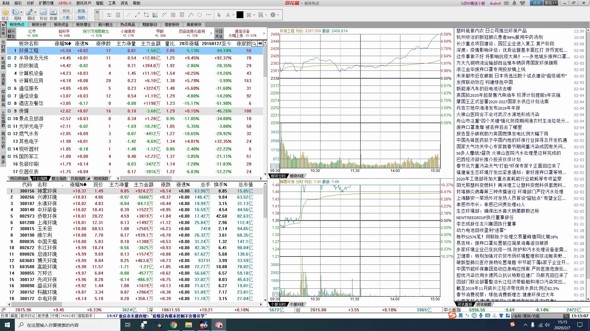Image resolution: width=590 pixels, height=331 pixels.
Task: Select the 概念指数 tab
Action: (x=59, y=178)
